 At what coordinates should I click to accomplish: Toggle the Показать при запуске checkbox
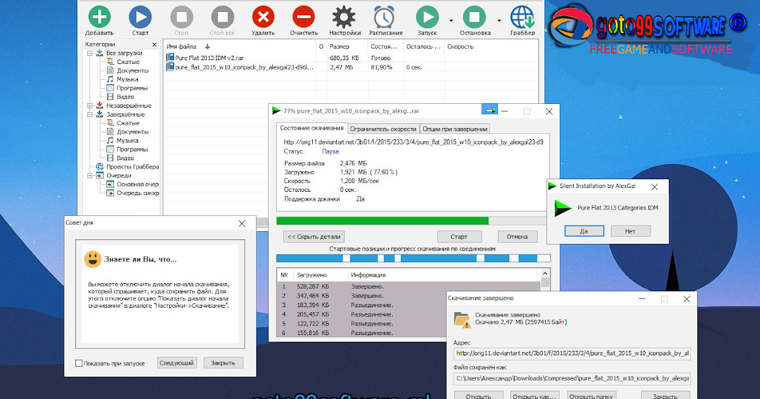79,363
